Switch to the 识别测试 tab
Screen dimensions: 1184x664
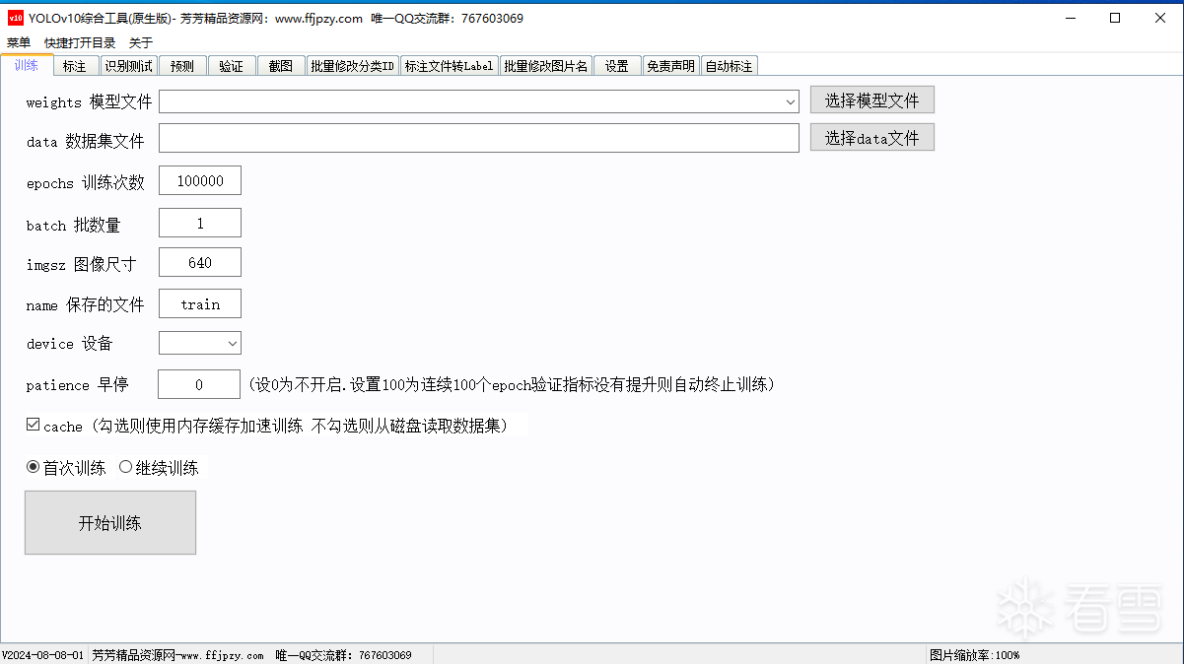(129, 66)
